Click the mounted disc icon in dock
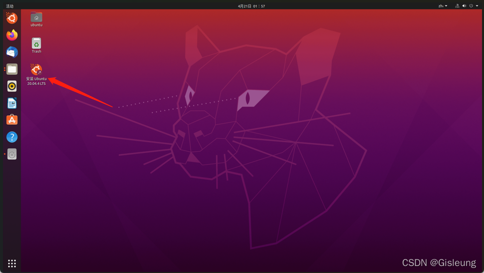 (x=12, y=154)
